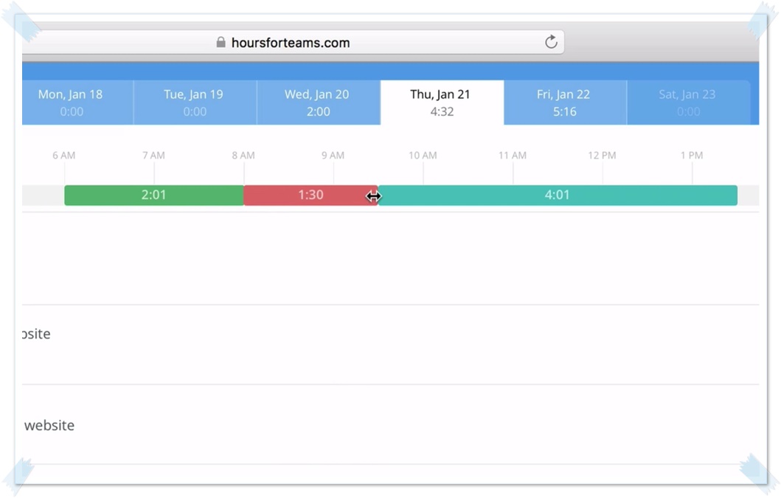This screenshot has width=781, height=498.
Task: Reload the page in the address bar
Action: coord(551,42)
